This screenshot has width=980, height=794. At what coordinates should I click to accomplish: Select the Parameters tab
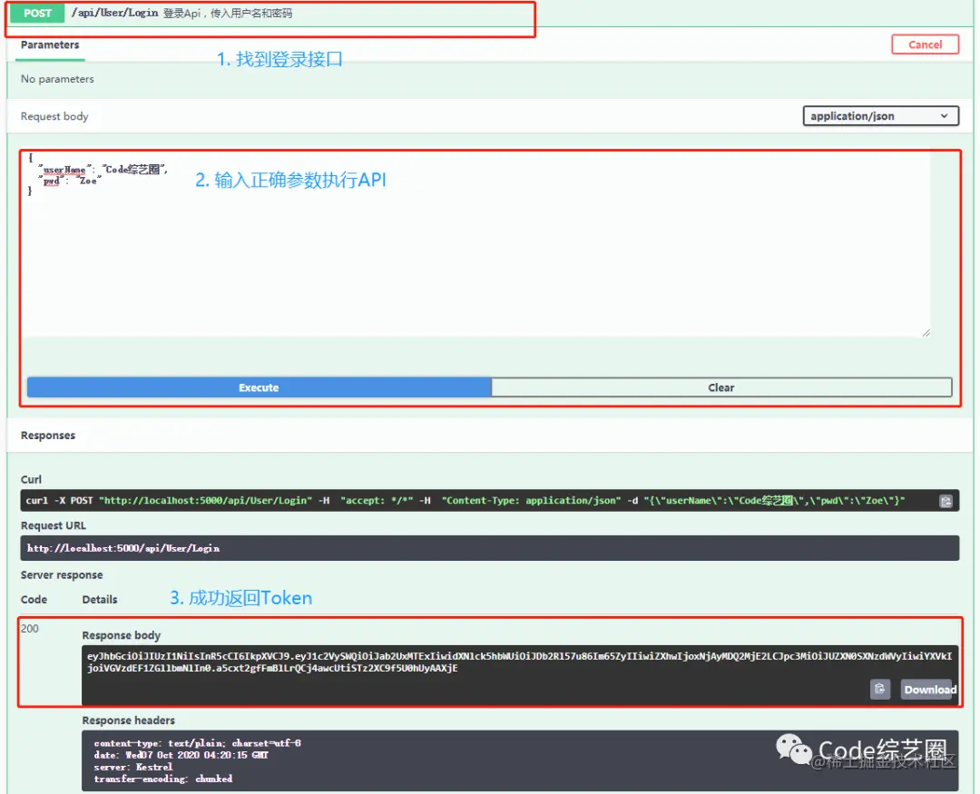click(50, 45)
